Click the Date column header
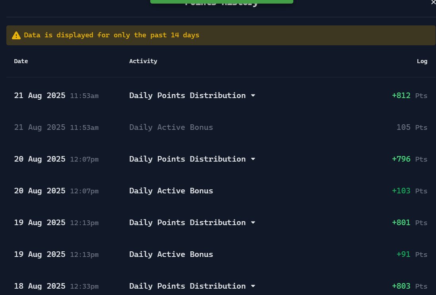 (x=21, y=61)
